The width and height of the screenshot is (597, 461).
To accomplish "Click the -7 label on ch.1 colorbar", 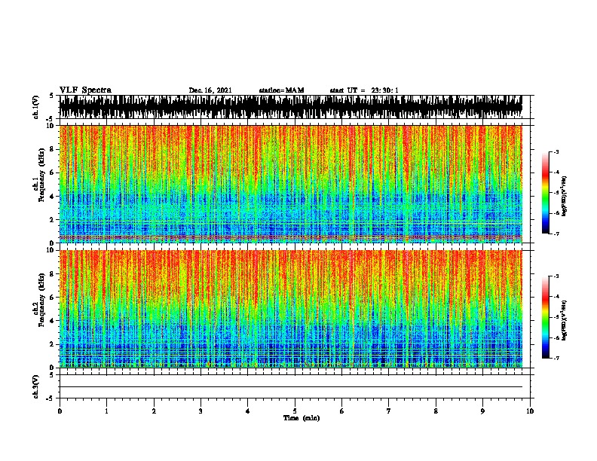I will coord(556,234).
